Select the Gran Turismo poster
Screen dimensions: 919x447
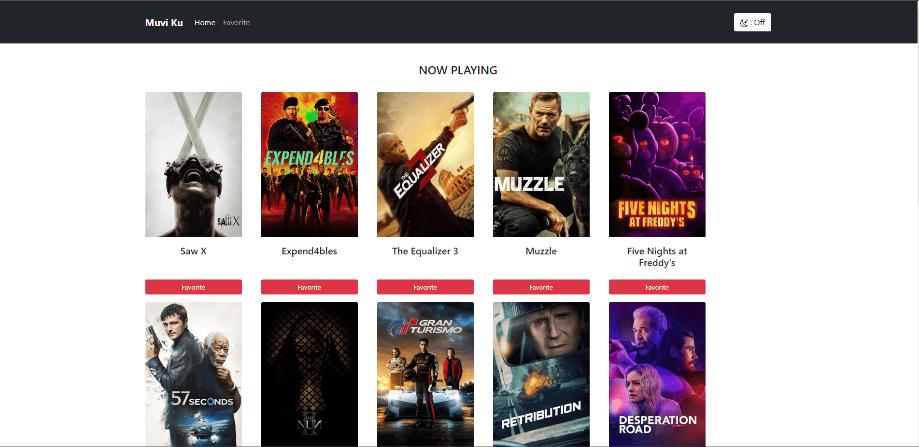(425, 374)
